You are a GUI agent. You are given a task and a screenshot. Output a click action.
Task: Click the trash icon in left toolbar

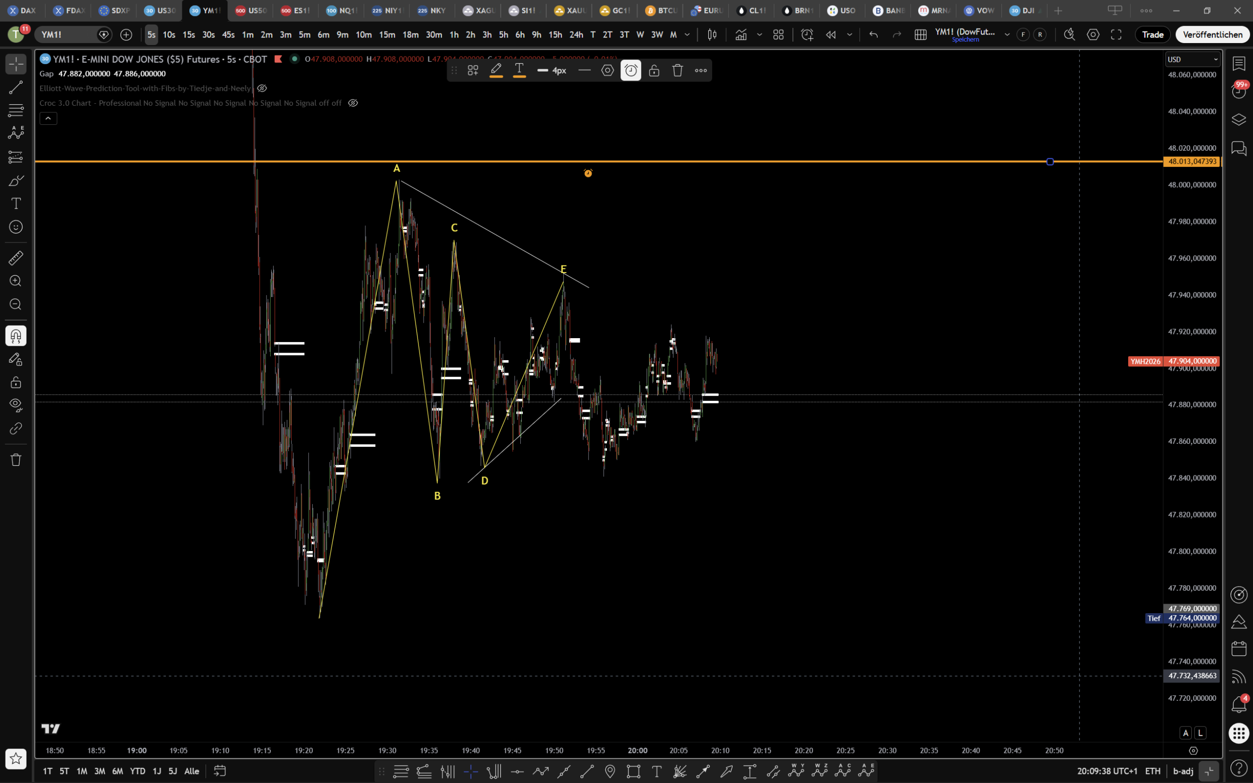tap(16, 459)
